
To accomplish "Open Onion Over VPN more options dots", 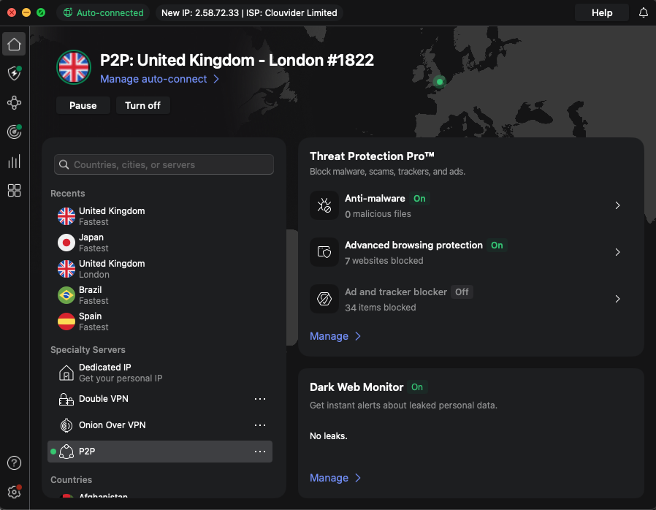I will click(x=260, y=425).
